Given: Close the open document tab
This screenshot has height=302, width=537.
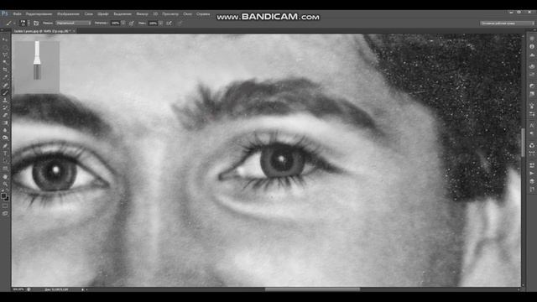Looking at the screenshot, I should 74,31.
